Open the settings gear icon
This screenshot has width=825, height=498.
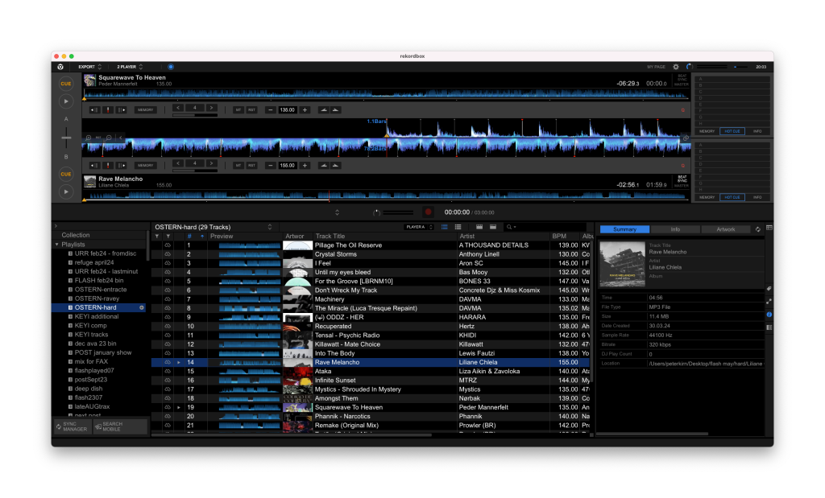(676, 67)
